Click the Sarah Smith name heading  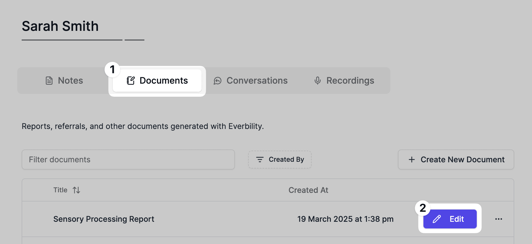pos(60,26)
